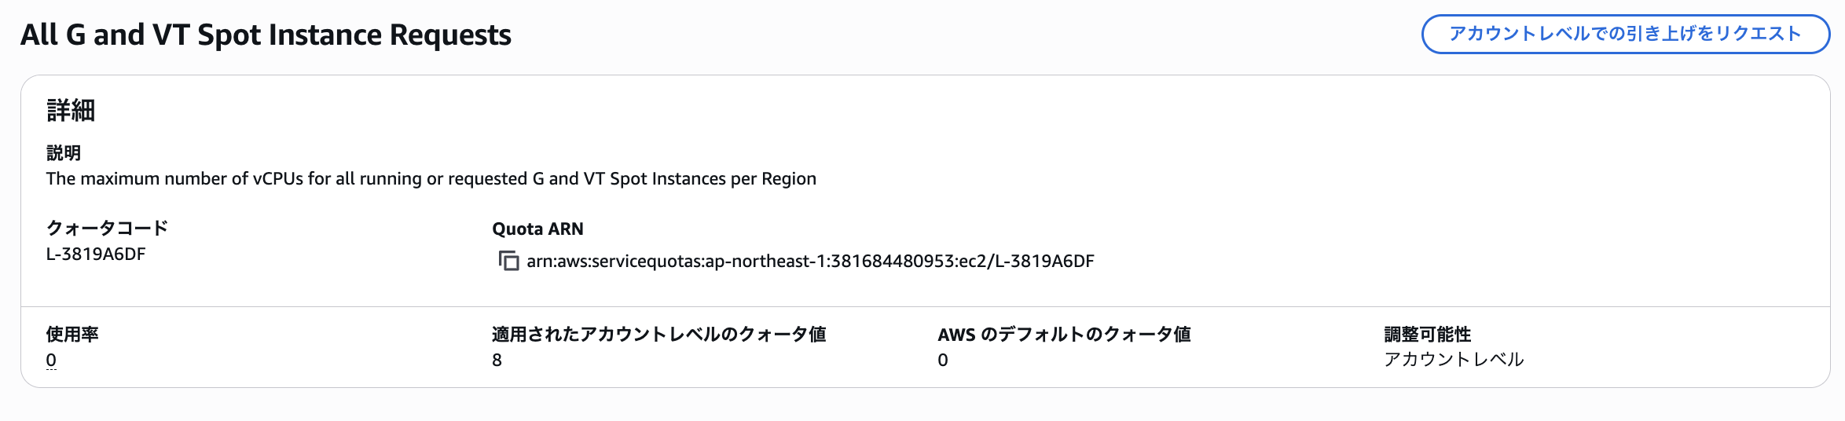The width and height of the screenshot is (1845, 421).
Task: Click the AWS のデフォルトのクォータ値 label
Action: pos(1064,335)
